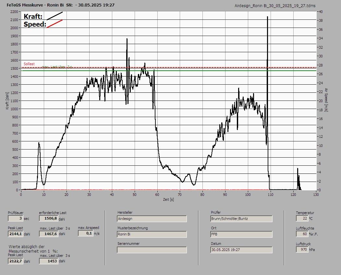Click the Kraft [daN] axis label
This screenshot has height=275, width=341.
tap(7, 101)
